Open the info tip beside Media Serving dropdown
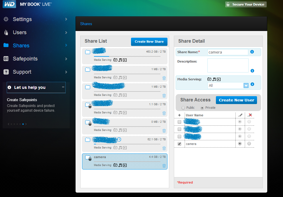The image size is (283, 197). [x=252, y=84]
